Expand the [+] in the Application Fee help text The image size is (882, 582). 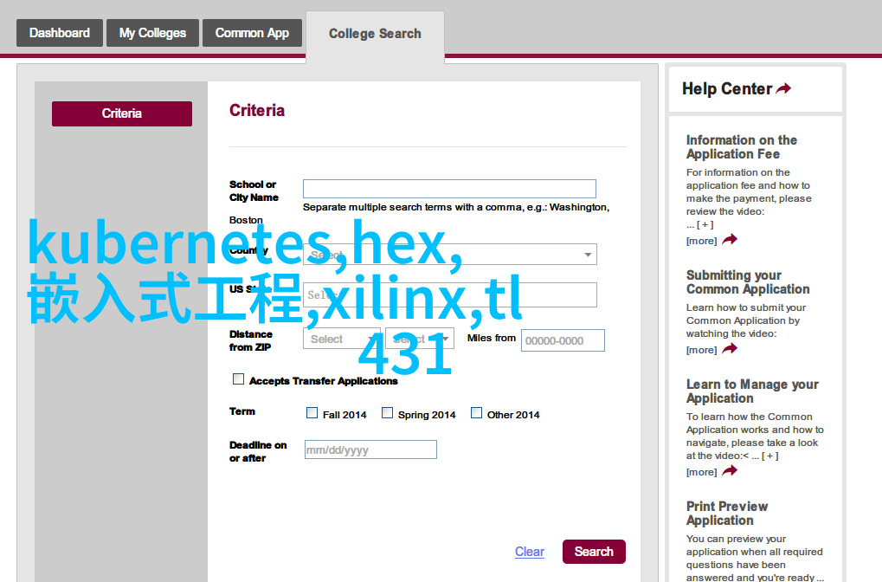705,224
